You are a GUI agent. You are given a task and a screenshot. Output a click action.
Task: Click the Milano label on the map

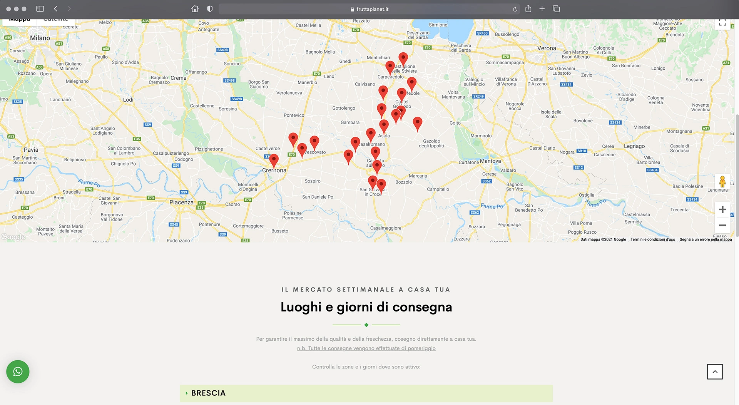click(40, 38)
